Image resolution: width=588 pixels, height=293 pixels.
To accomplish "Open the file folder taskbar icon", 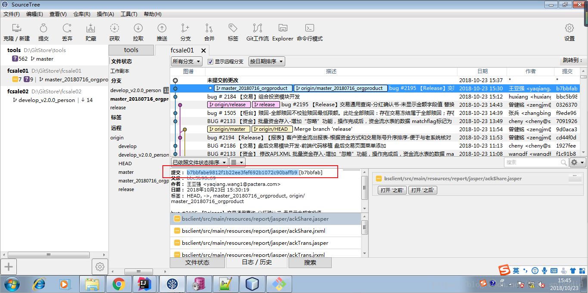I will (x=93, y=284).
